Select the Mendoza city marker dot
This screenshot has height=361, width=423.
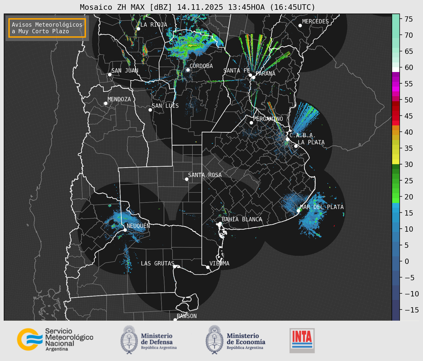106,103
